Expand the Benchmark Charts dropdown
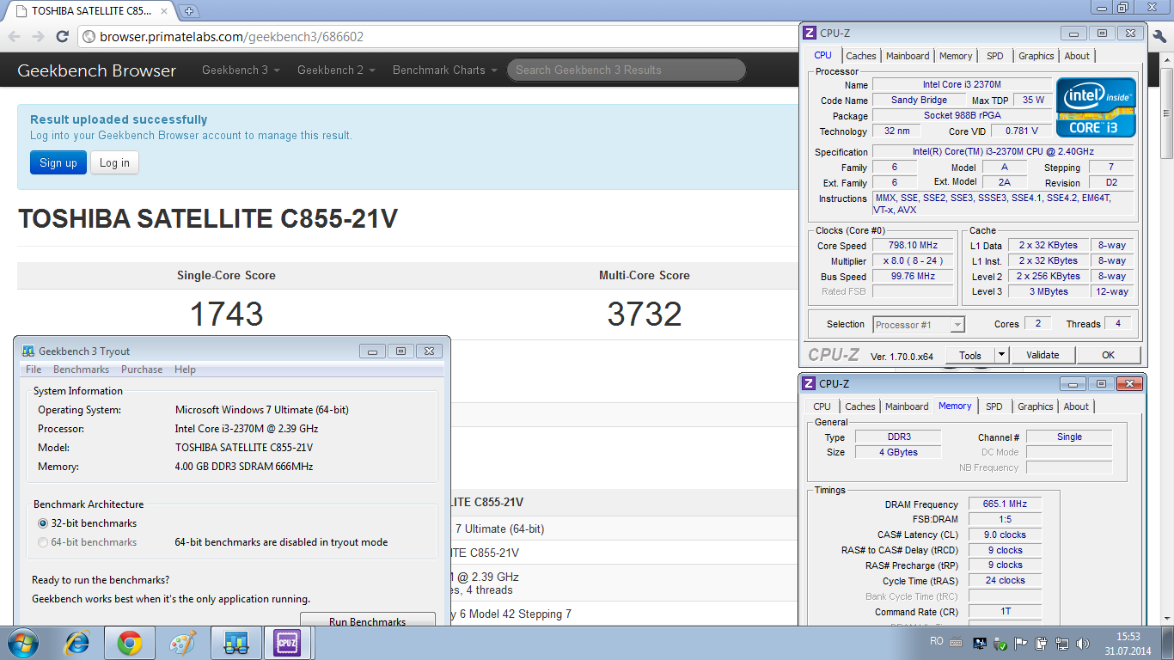 (445, 70)
